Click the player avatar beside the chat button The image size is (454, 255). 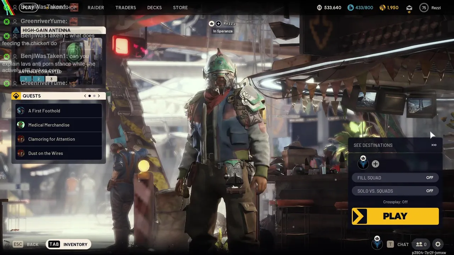377,243
